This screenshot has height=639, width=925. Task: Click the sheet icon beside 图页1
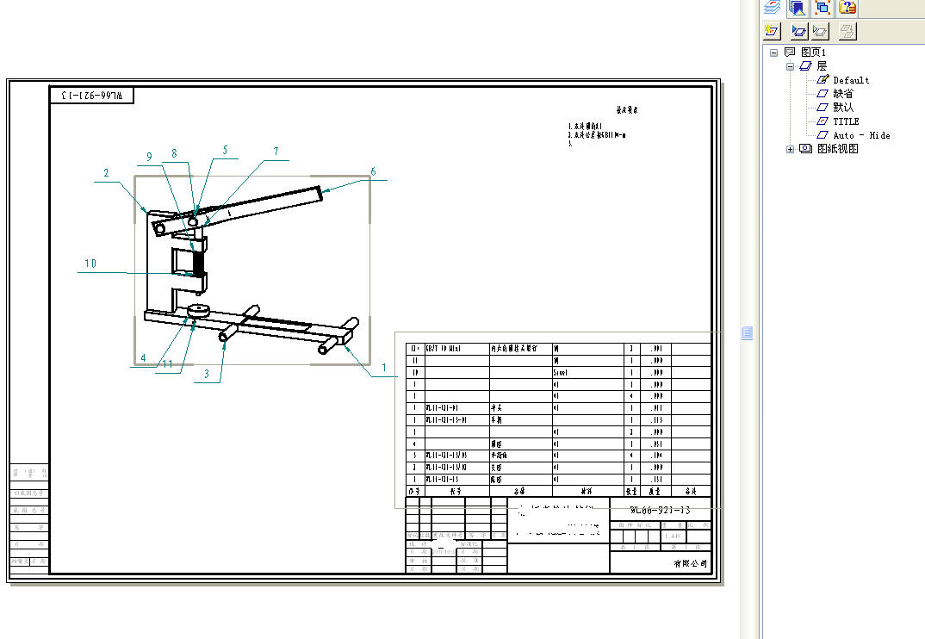pyautogui.click(x=790, y=52)
